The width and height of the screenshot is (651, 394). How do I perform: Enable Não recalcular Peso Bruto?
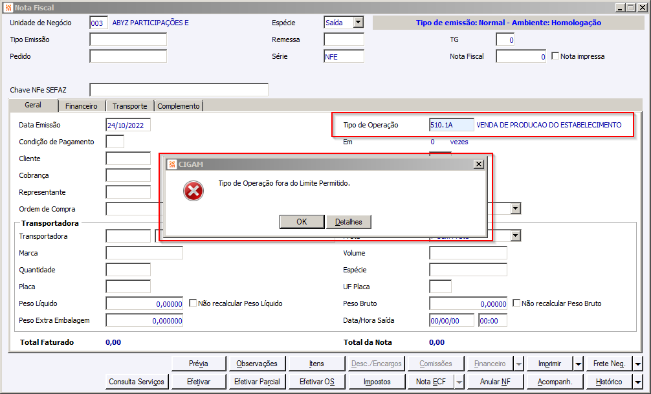point(516,303)
